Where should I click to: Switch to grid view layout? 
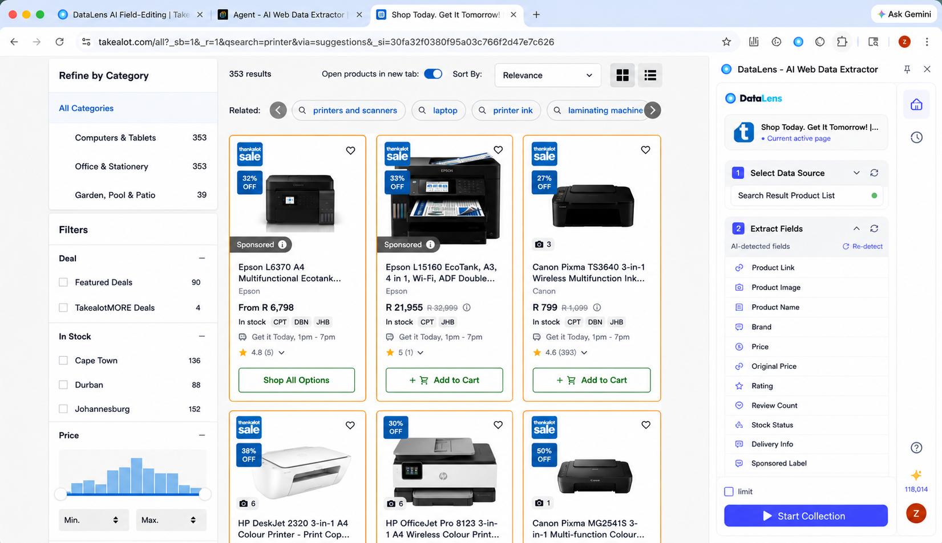[x=622, y=75]
